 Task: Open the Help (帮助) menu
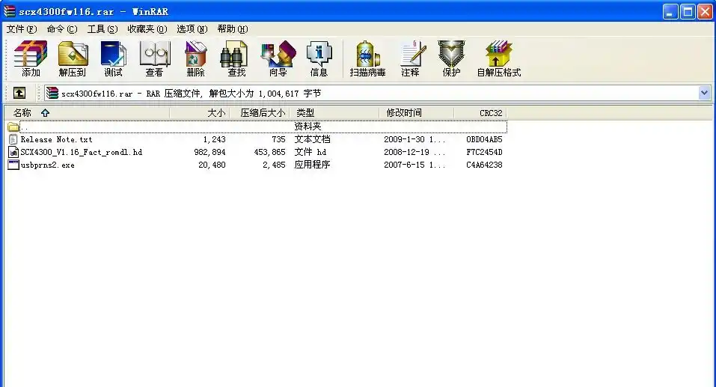click(233, 29)
